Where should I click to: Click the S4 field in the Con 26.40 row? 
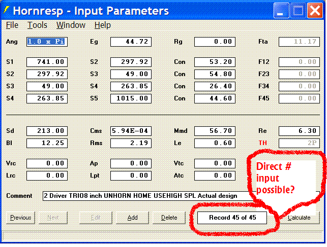(x=131, y=86)
